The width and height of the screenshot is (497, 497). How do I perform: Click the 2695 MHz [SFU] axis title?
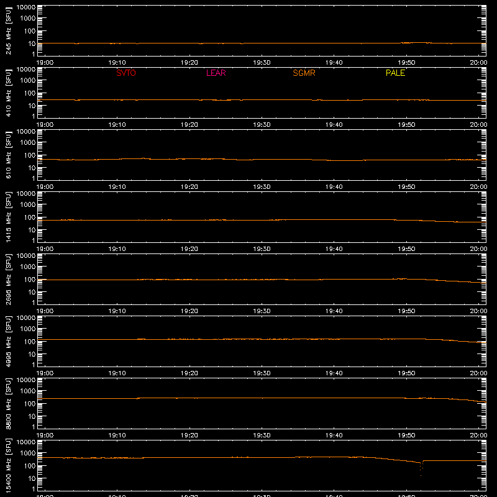point(8,279)
